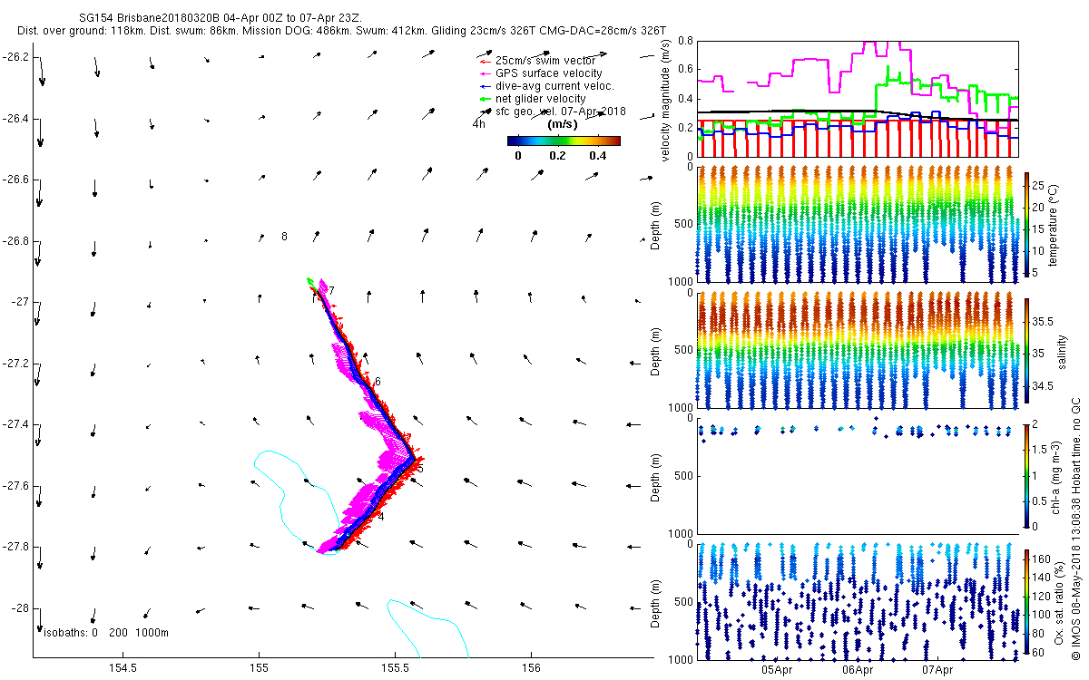The height and width of the screenshot is (680, 1089).
Task: Click the velocity (m/s) colorbar in the legend
Action: pyautogui.click(x=564, y=141)
